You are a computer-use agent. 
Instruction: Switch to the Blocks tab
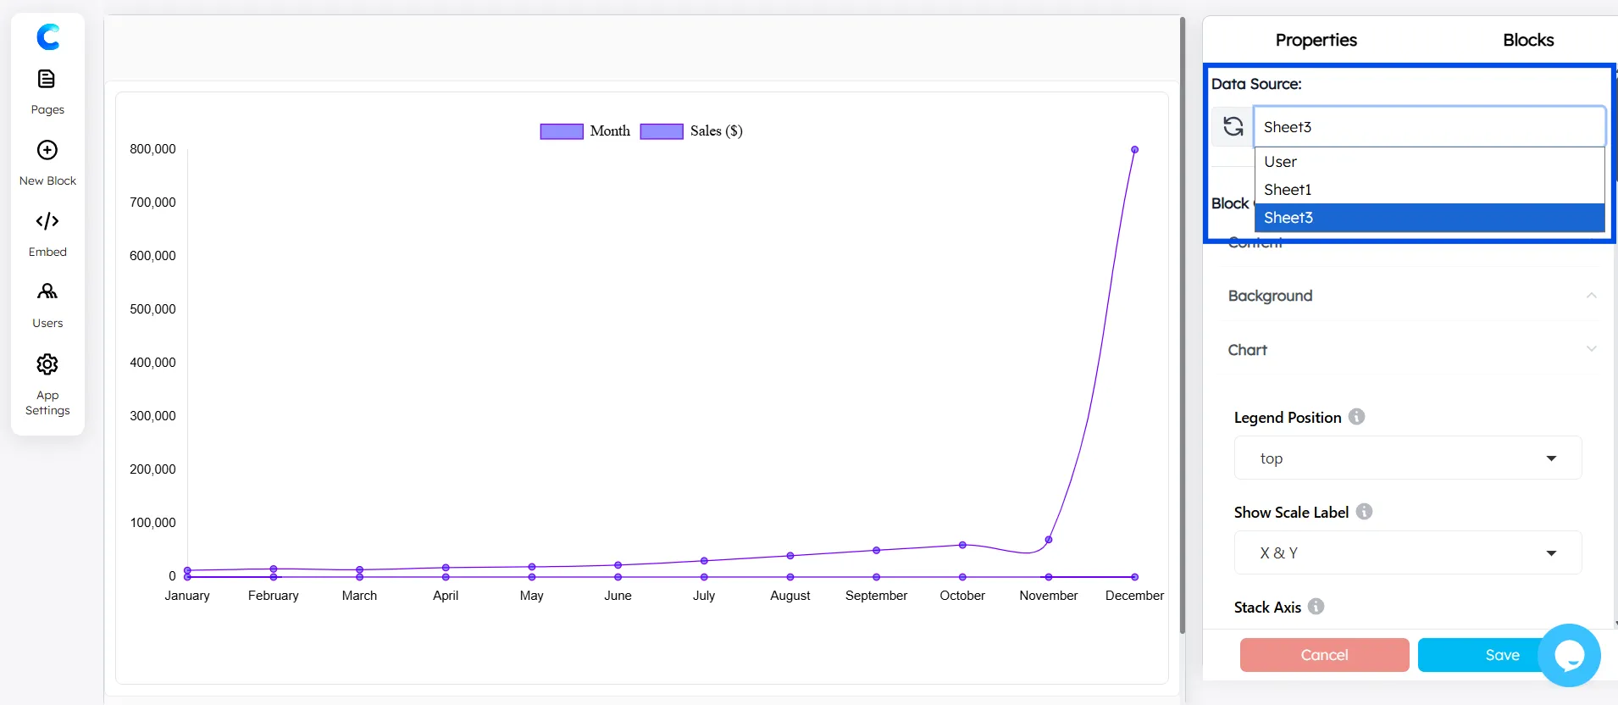1527,40
